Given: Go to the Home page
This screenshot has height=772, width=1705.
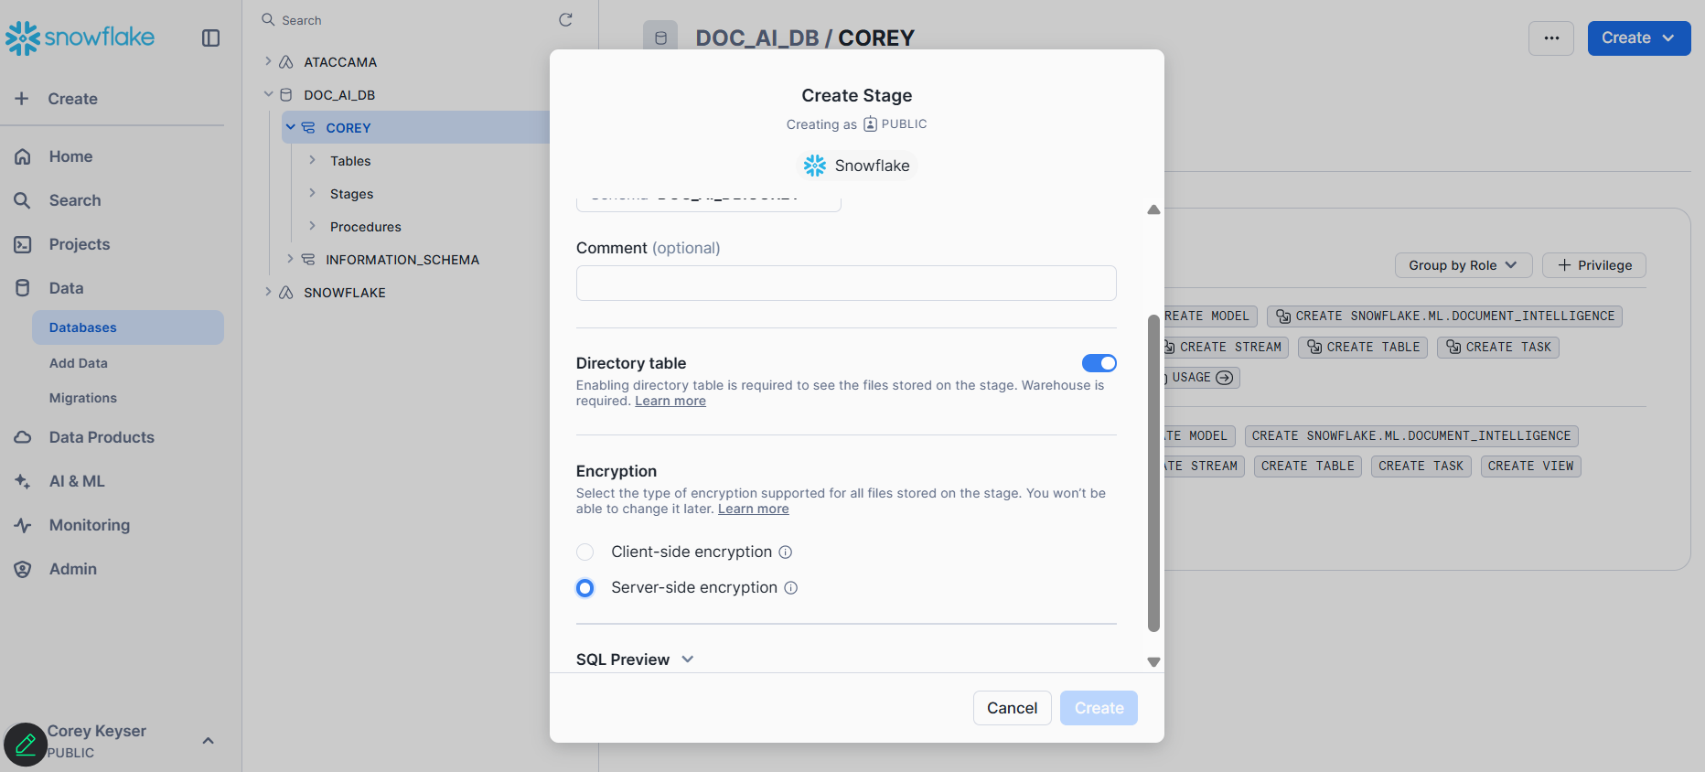Looking at the screenshot, I should tap(71, 156).
